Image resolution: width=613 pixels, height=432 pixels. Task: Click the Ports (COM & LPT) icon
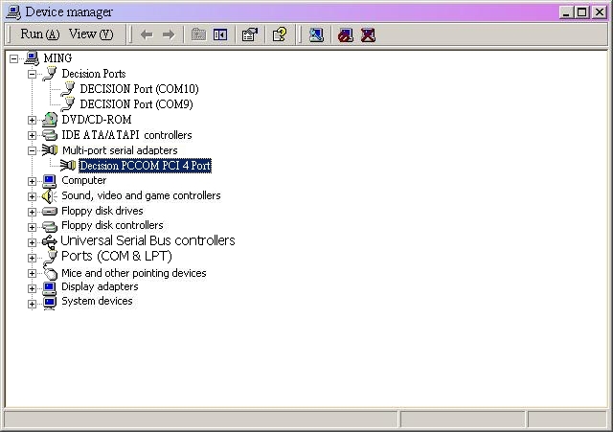point(50,258)
